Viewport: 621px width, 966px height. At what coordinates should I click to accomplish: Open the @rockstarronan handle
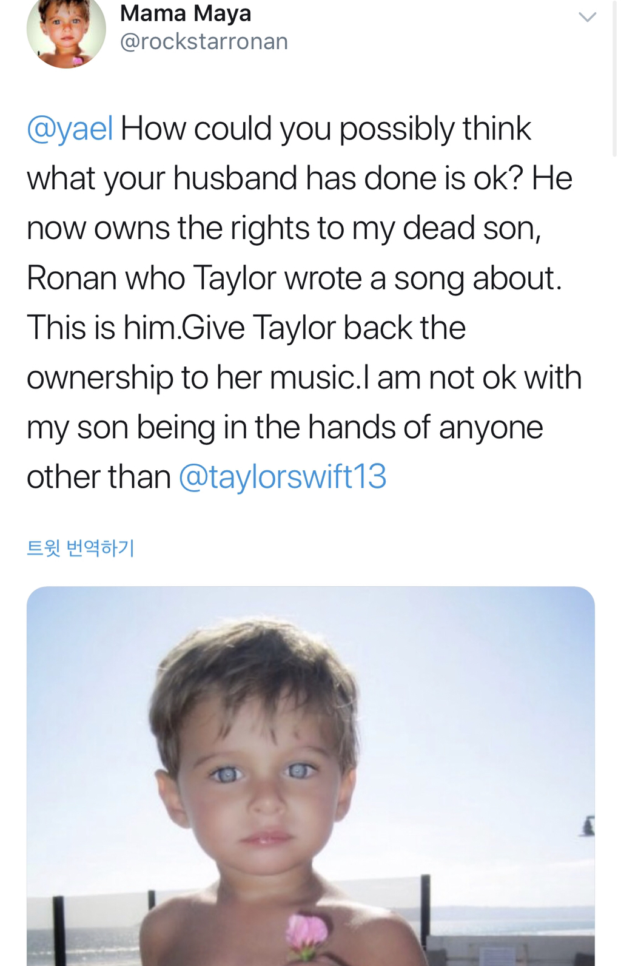tap(204, 41)
